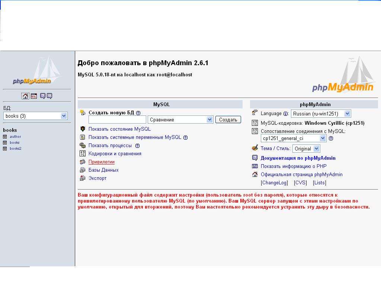Open the БД database dropdown books (3)

point(35,116)
